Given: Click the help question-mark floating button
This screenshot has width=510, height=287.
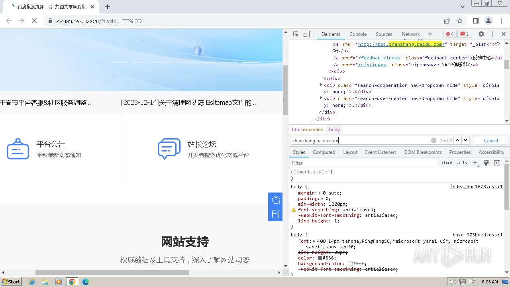Looking at the screenshot, I should coord(276,200).
